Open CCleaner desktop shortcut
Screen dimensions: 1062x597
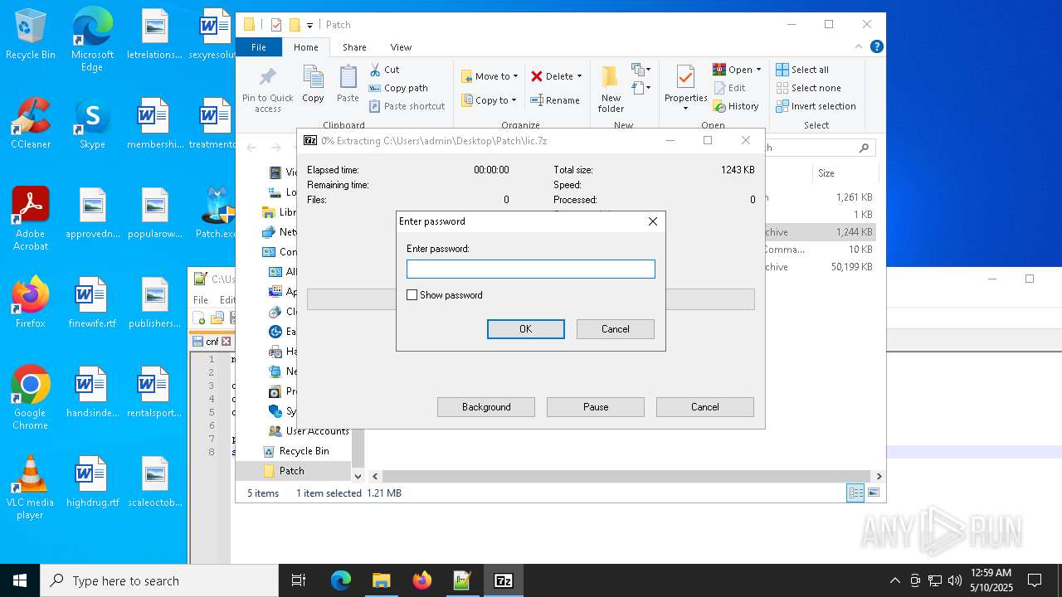click(x=31, y=124)
